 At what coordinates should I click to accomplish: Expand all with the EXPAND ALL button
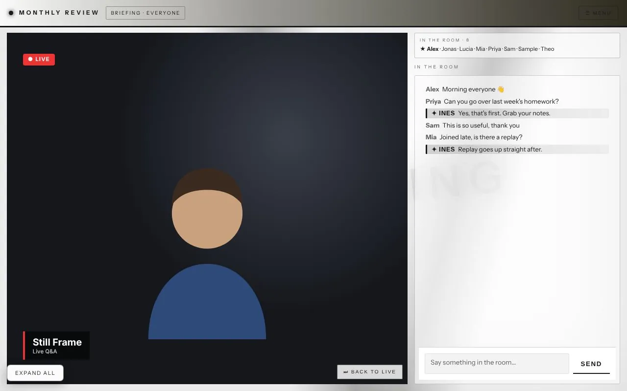35,373
